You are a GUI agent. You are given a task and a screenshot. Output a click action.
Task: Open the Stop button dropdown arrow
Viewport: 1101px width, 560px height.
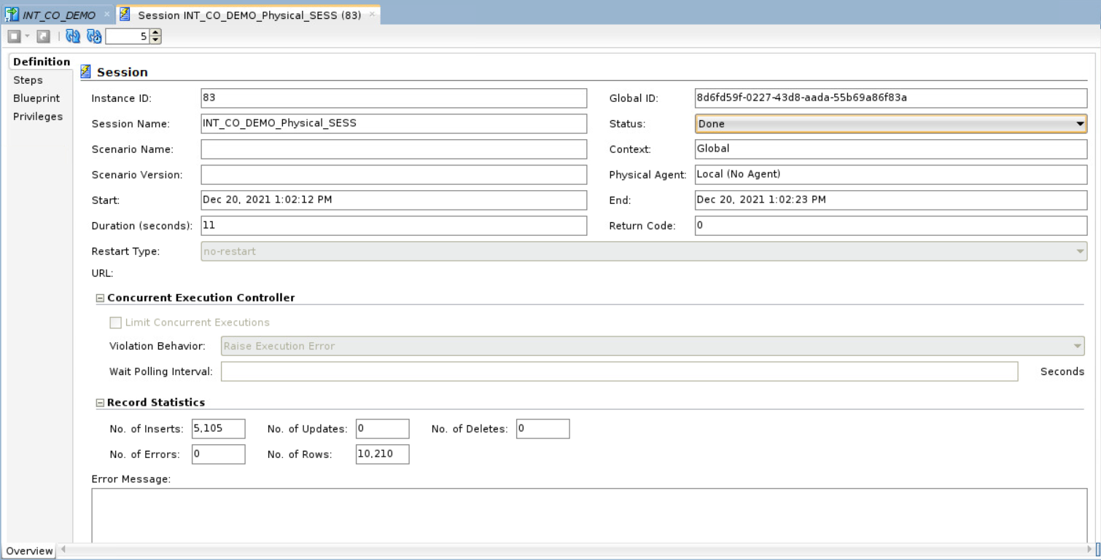[28, 36]
